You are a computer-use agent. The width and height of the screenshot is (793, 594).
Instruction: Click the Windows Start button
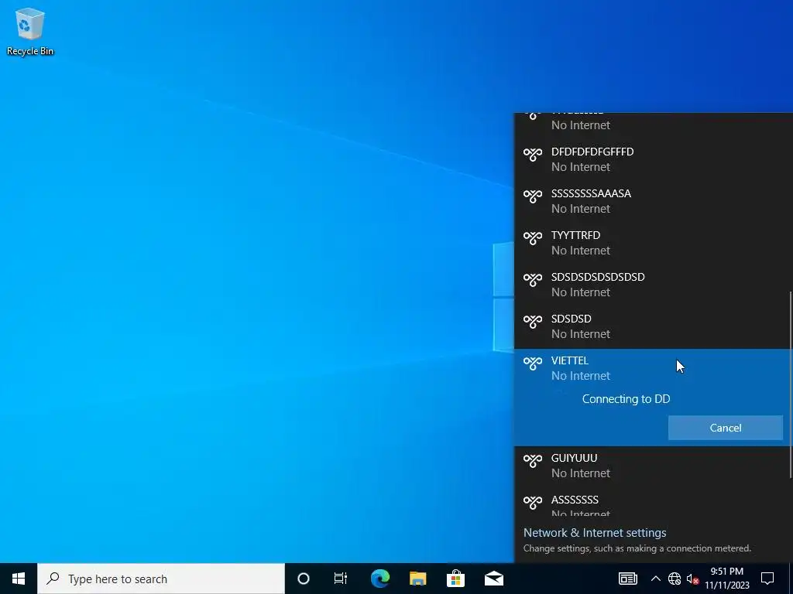[19, 579]
